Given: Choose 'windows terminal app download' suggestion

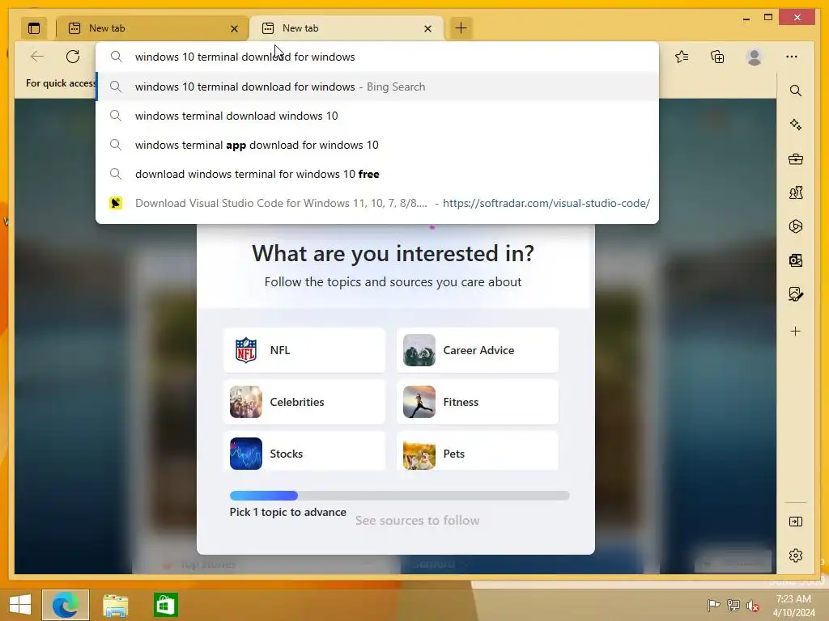Looking at the screenshot, I should click(x=377, y=145).
